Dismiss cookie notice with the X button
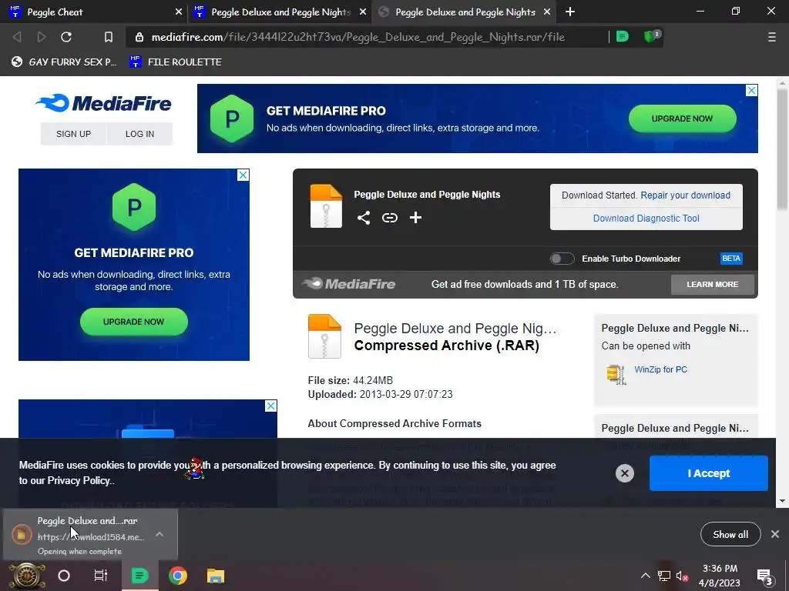Image resolution: width=789 pixels, height=591 pixels. point(624,473)
